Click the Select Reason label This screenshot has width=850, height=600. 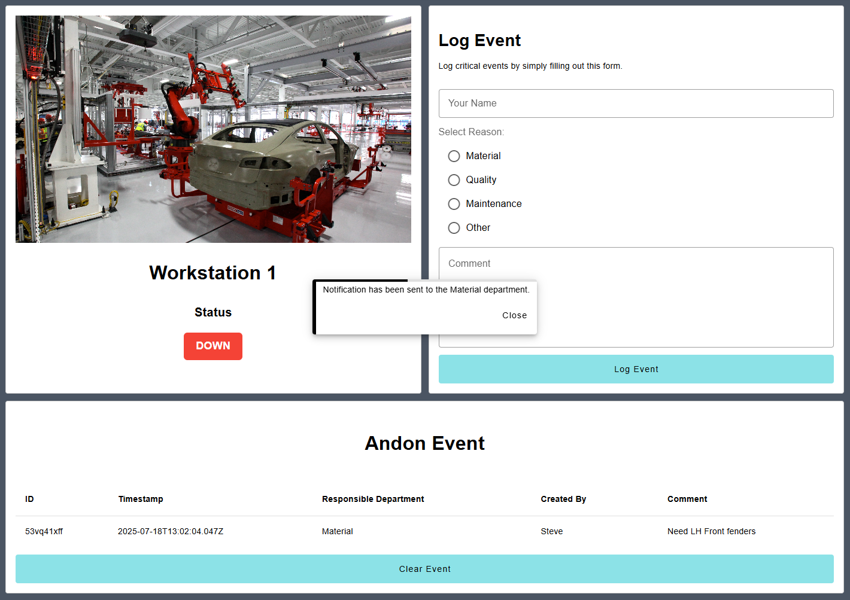click(x=472, y=132)
